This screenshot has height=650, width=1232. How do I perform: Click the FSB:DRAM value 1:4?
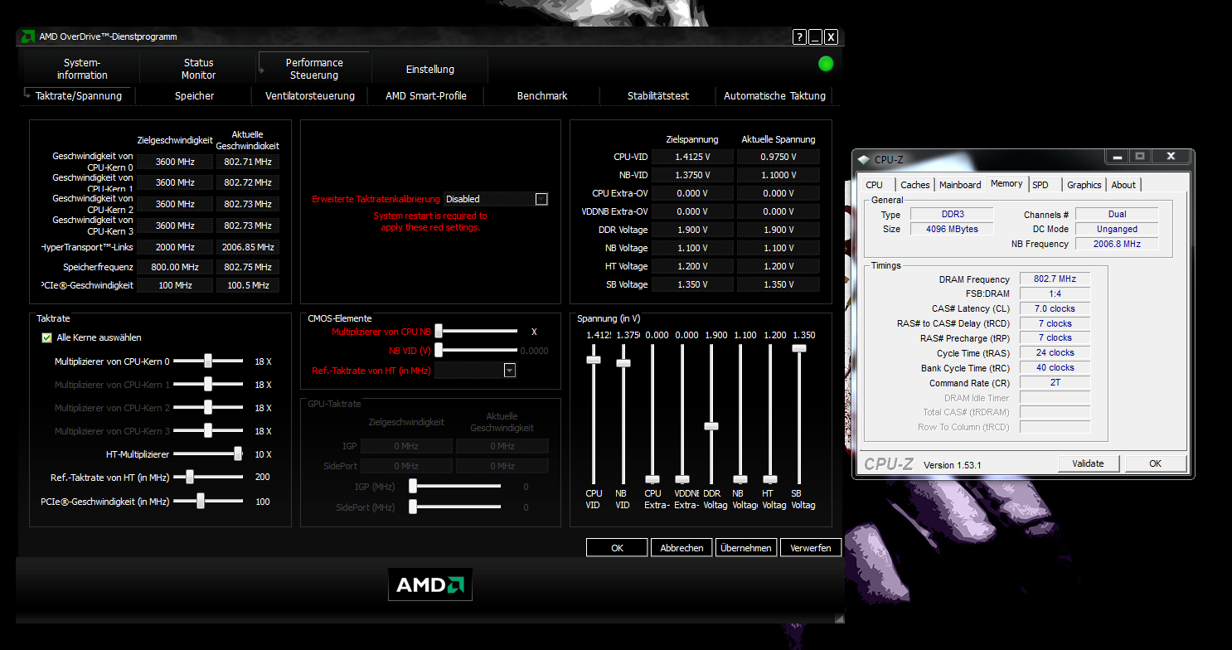tap(1055, 293)
